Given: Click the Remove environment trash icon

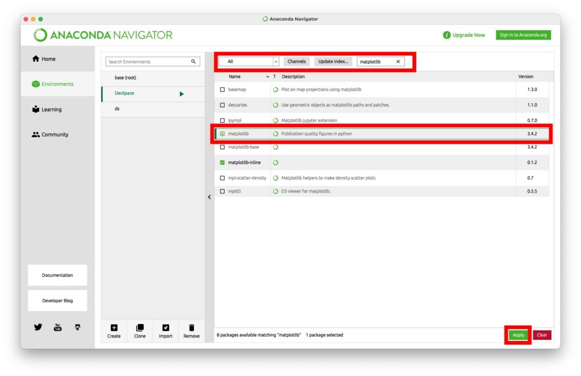Looking at the screenshot, I should click(x=191, y=327).
